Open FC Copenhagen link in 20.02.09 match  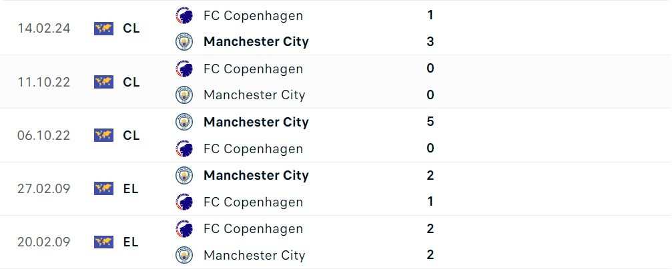coord(253,228)
